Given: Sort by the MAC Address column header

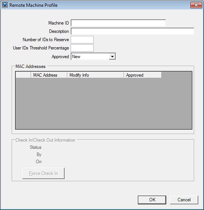Looking at the screenshot, I should 49,75.
